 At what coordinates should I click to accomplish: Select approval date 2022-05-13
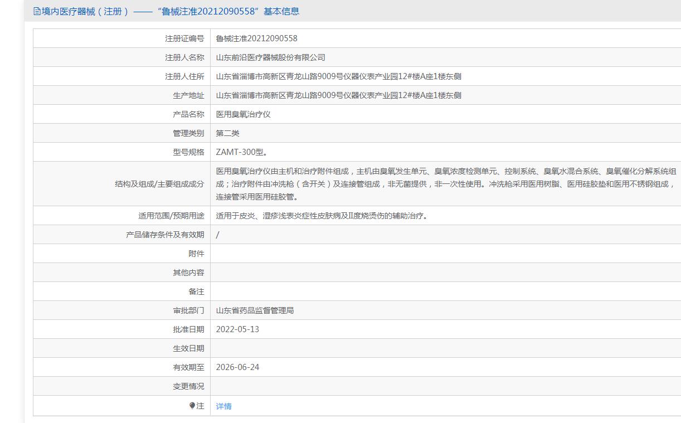[x=237, y=329]
